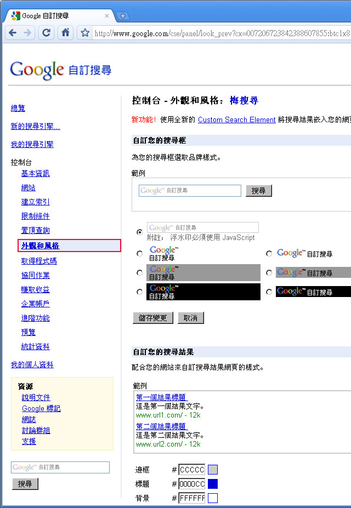
Task: Select black stacked Google logo style radio
Action: pos(140,292)
